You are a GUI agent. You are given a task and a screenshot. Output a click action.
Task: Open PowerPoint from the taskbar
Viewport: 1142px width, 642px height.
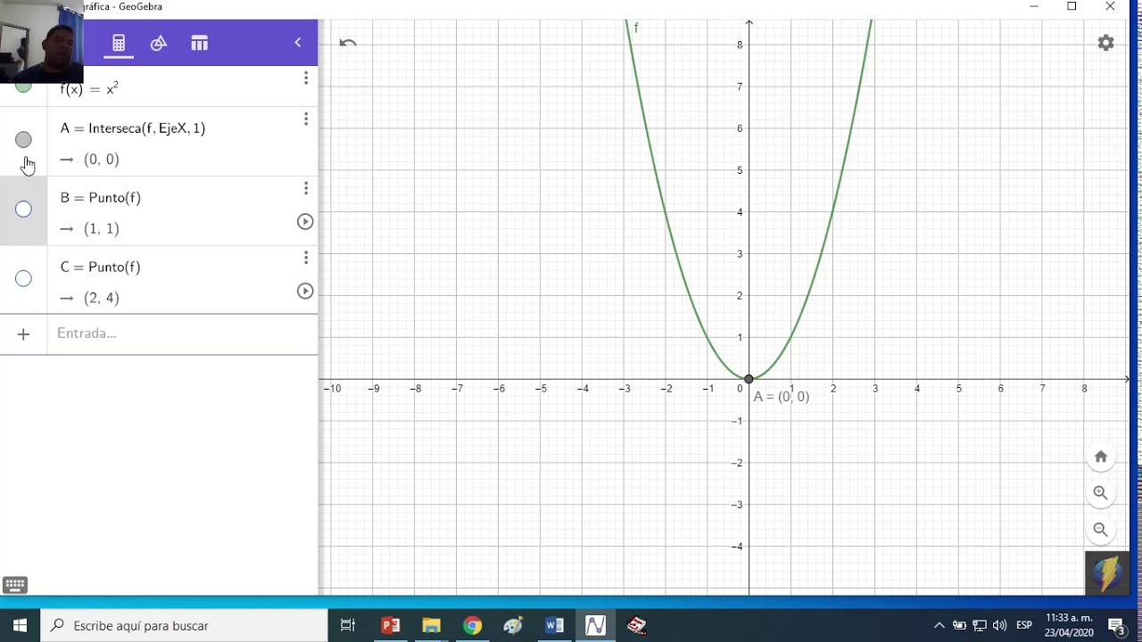[391, 625]
